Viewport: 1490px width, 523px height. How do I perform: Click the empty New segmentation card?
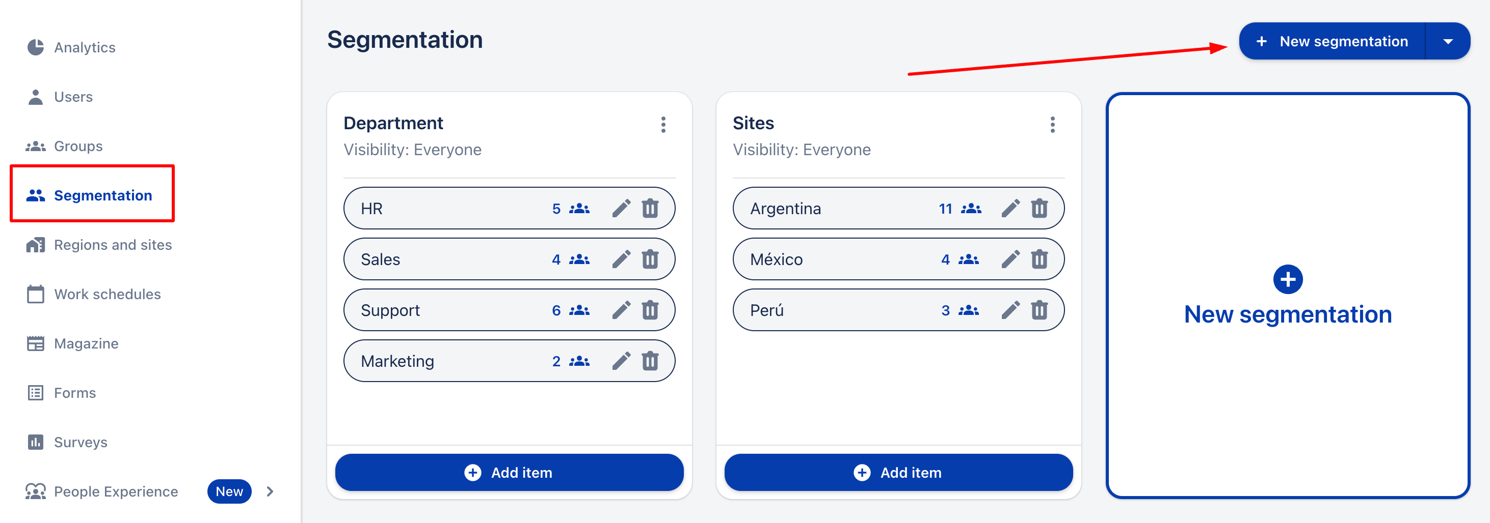1288,296
